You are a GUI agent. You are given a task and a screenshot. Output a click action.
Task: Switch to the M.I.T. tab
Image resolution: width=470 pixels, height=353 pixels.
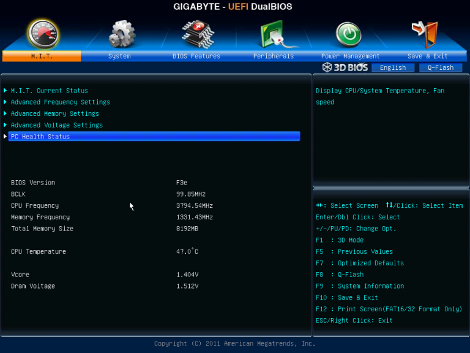tap(42, 56)
